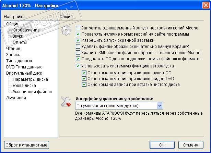Click 'Отмена' to cancel changes
211x153 pixels.
[x=191, y=145]
